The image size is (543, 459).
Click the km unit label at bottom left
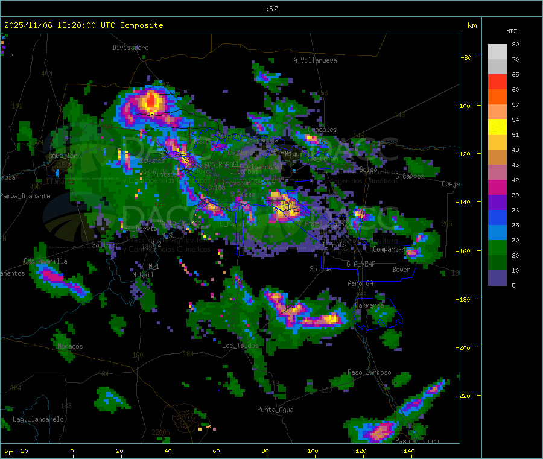[8, 452]
